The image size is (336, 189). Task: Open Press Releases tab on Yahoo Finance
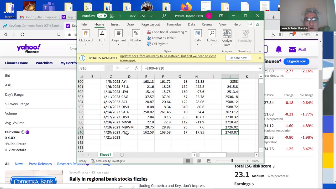(40, 164)
